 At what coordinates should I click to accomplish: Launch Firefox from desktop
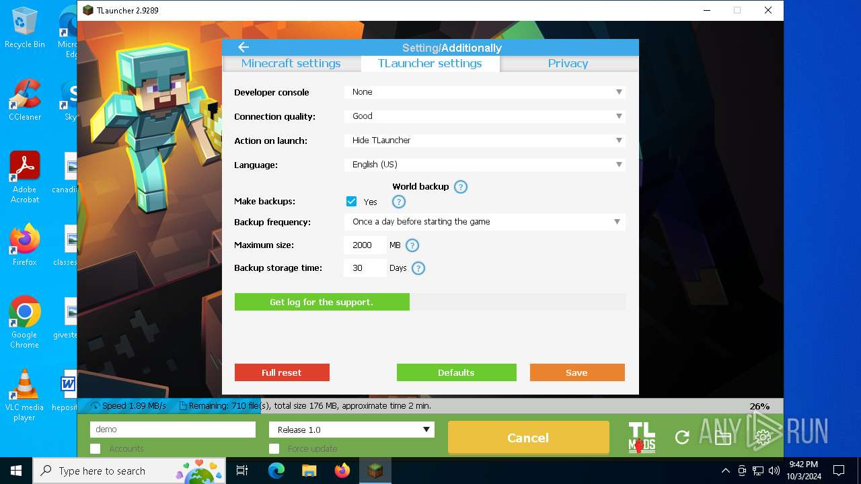pyautogui.click(x=25, y=245)
